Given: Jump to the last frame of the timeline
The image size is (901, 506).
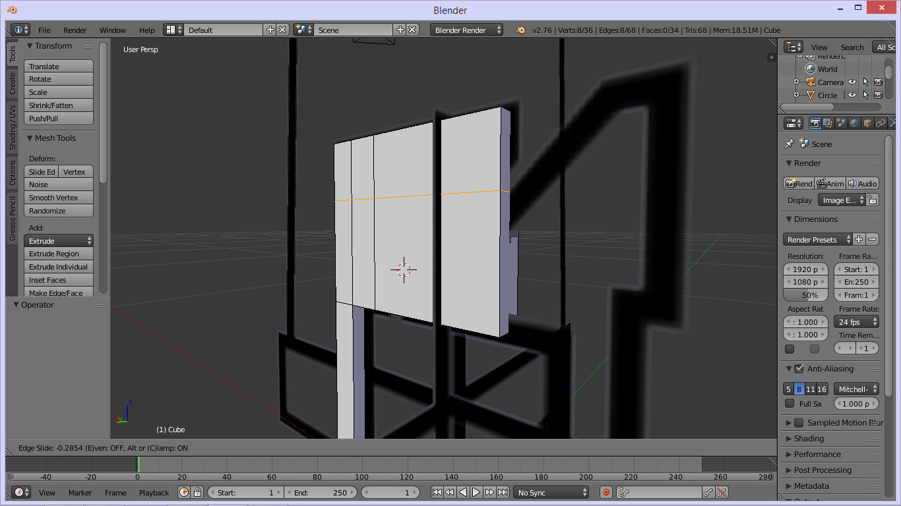Looking at the screenshot, I should tap(503, 492).
